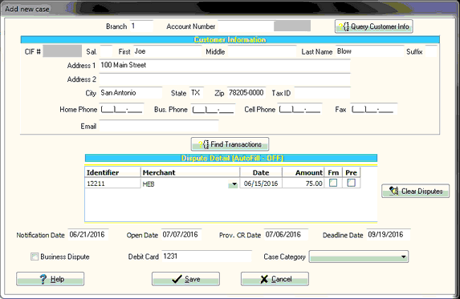This screenshot has height=299, width=460.
Task: Tick the Pre checkbox for HEB row
Action: (x=351, y=183)
